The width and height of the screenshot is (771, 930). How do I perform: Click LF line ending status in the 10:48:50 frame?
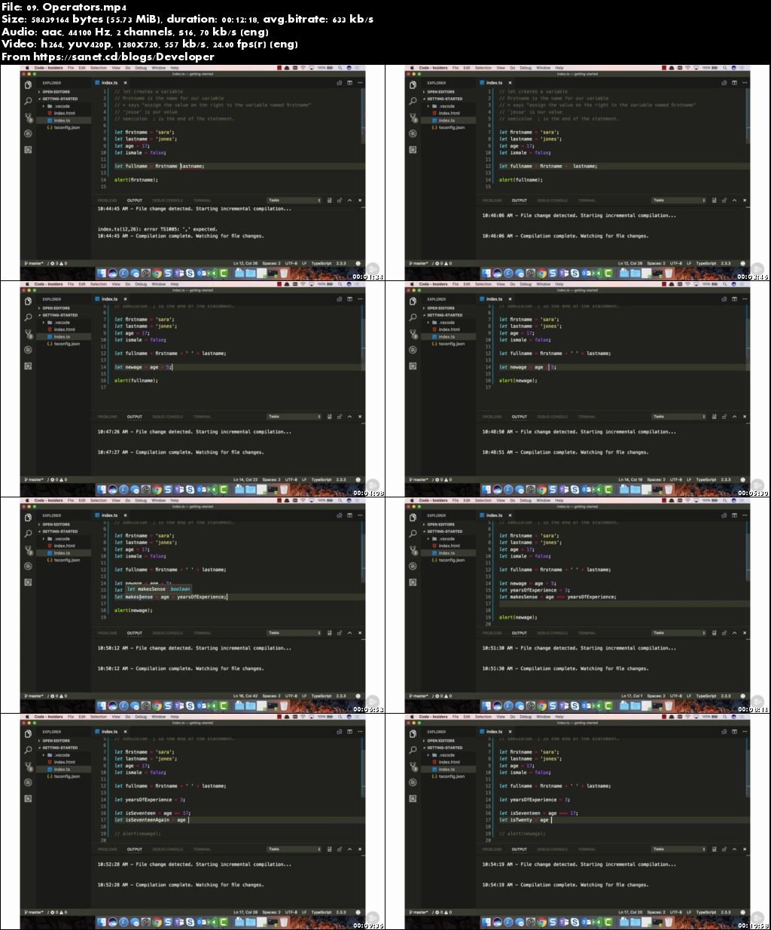pyautogui.click(x=689, y=479)
